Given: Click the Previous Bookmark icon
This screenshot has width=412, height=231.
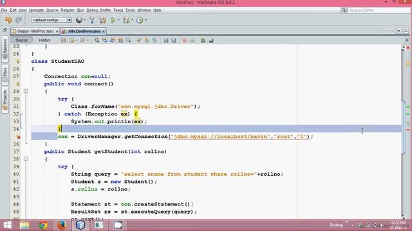Looking at the screenshot, I should [139, 40].
